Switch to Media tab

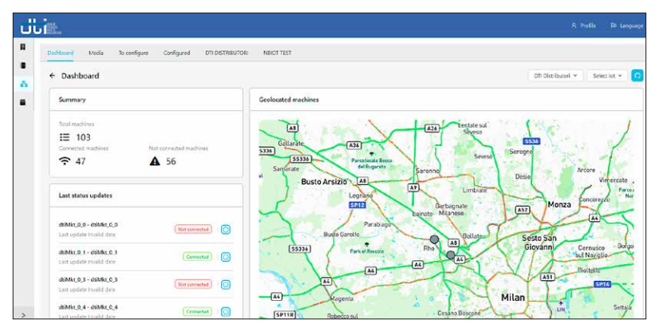click(x=96, y=53)
